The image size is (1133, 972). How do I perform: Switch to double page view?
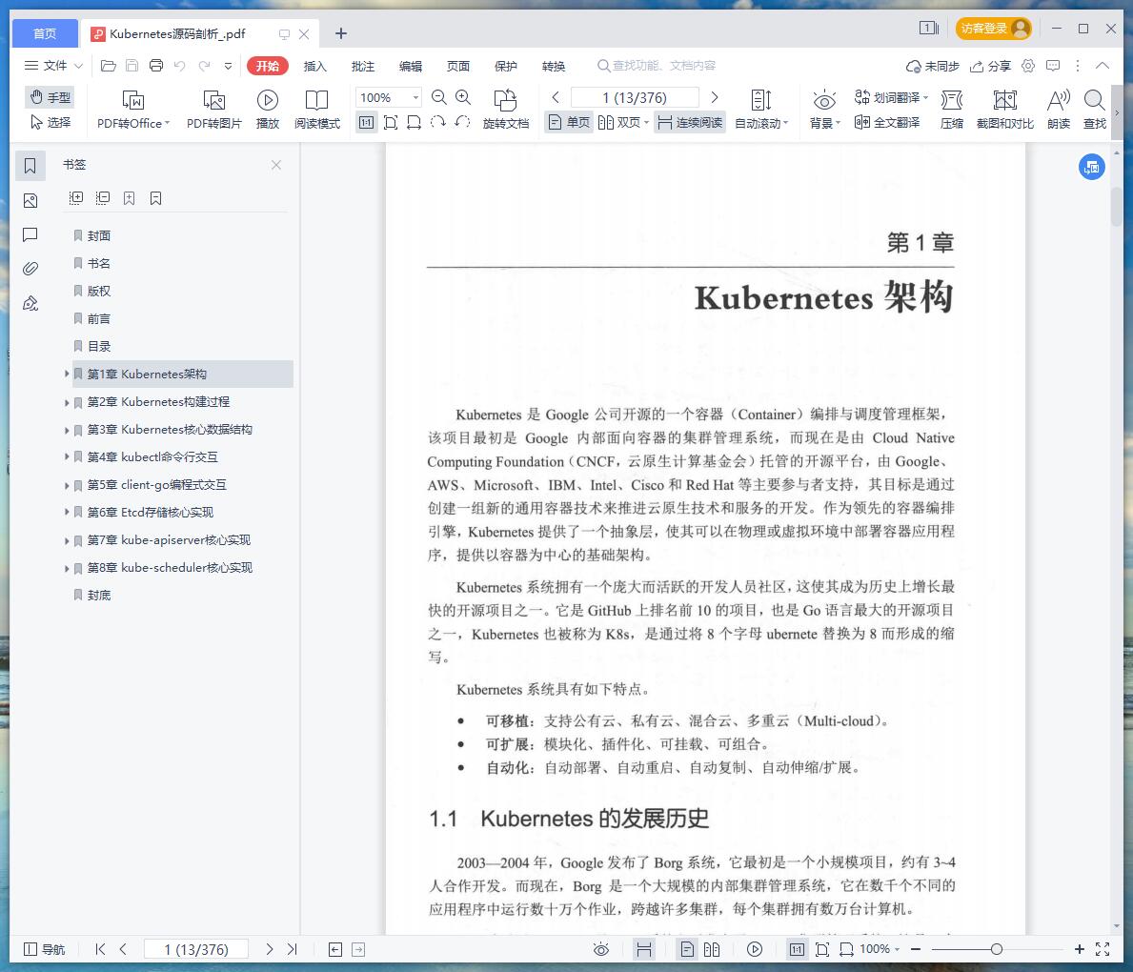tap(623, 122)
